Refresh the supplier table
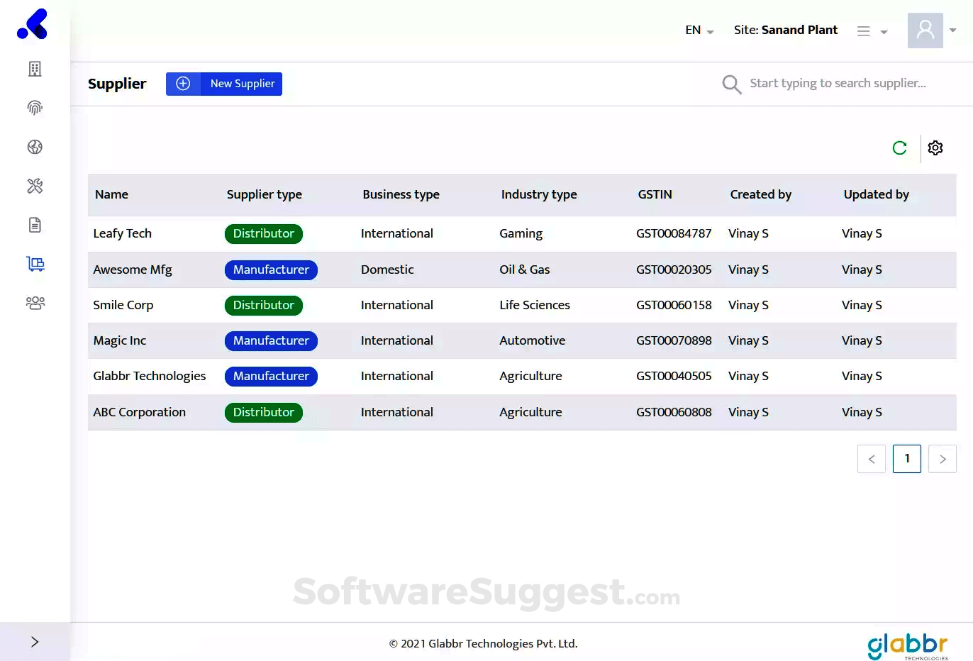 899,148
